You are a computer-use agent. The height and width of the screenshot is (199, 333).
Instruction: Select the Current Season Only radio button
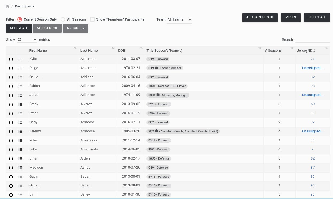(20, 19)
